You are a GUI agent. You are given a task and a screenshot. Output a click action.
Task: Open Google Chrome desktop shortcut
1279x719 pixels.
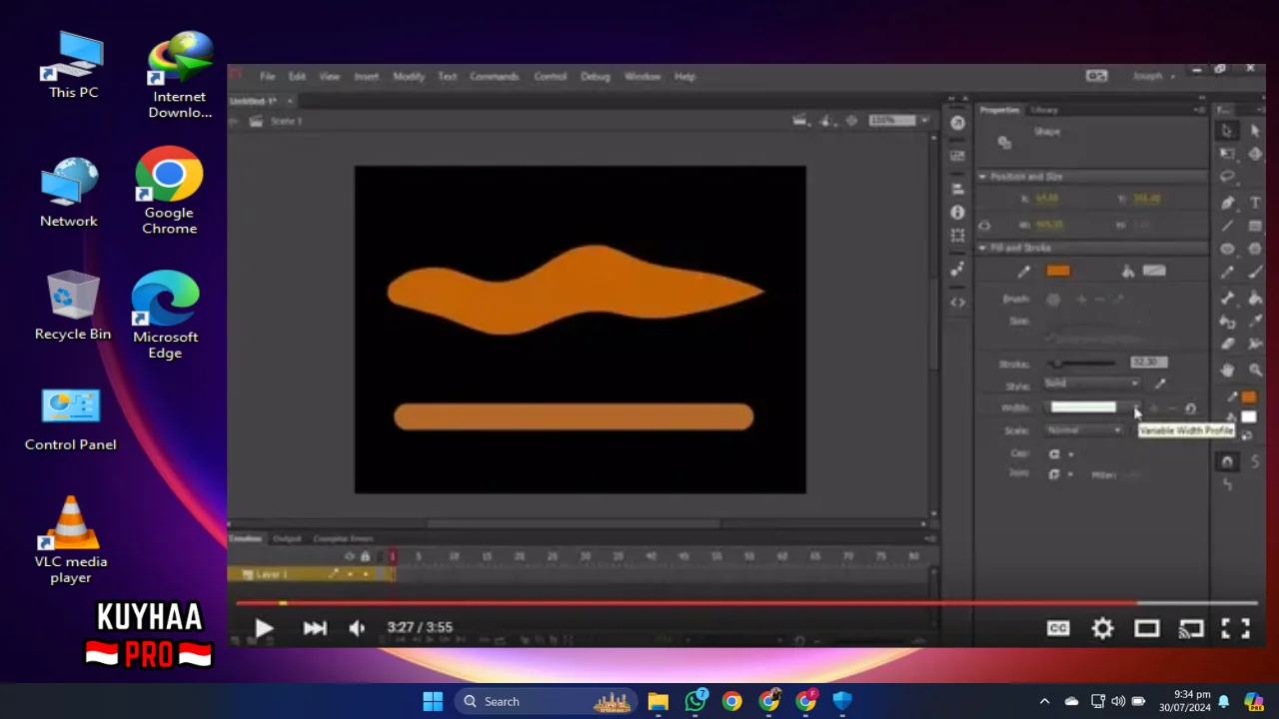point(169,192)
